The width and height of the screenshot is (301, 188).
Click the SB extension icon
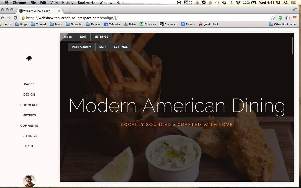(288, 18)
